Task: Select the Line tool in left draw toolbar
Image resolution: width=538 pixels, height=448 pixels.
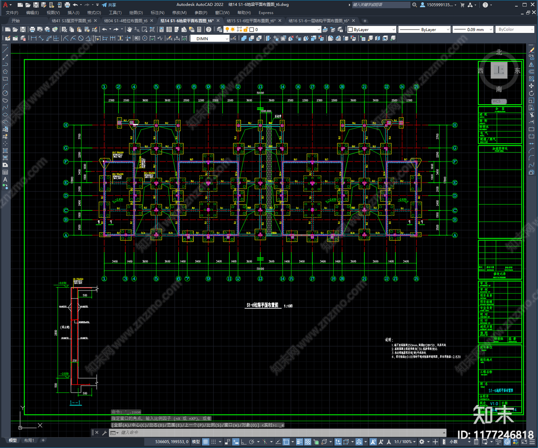Action: tap(5, 50)
